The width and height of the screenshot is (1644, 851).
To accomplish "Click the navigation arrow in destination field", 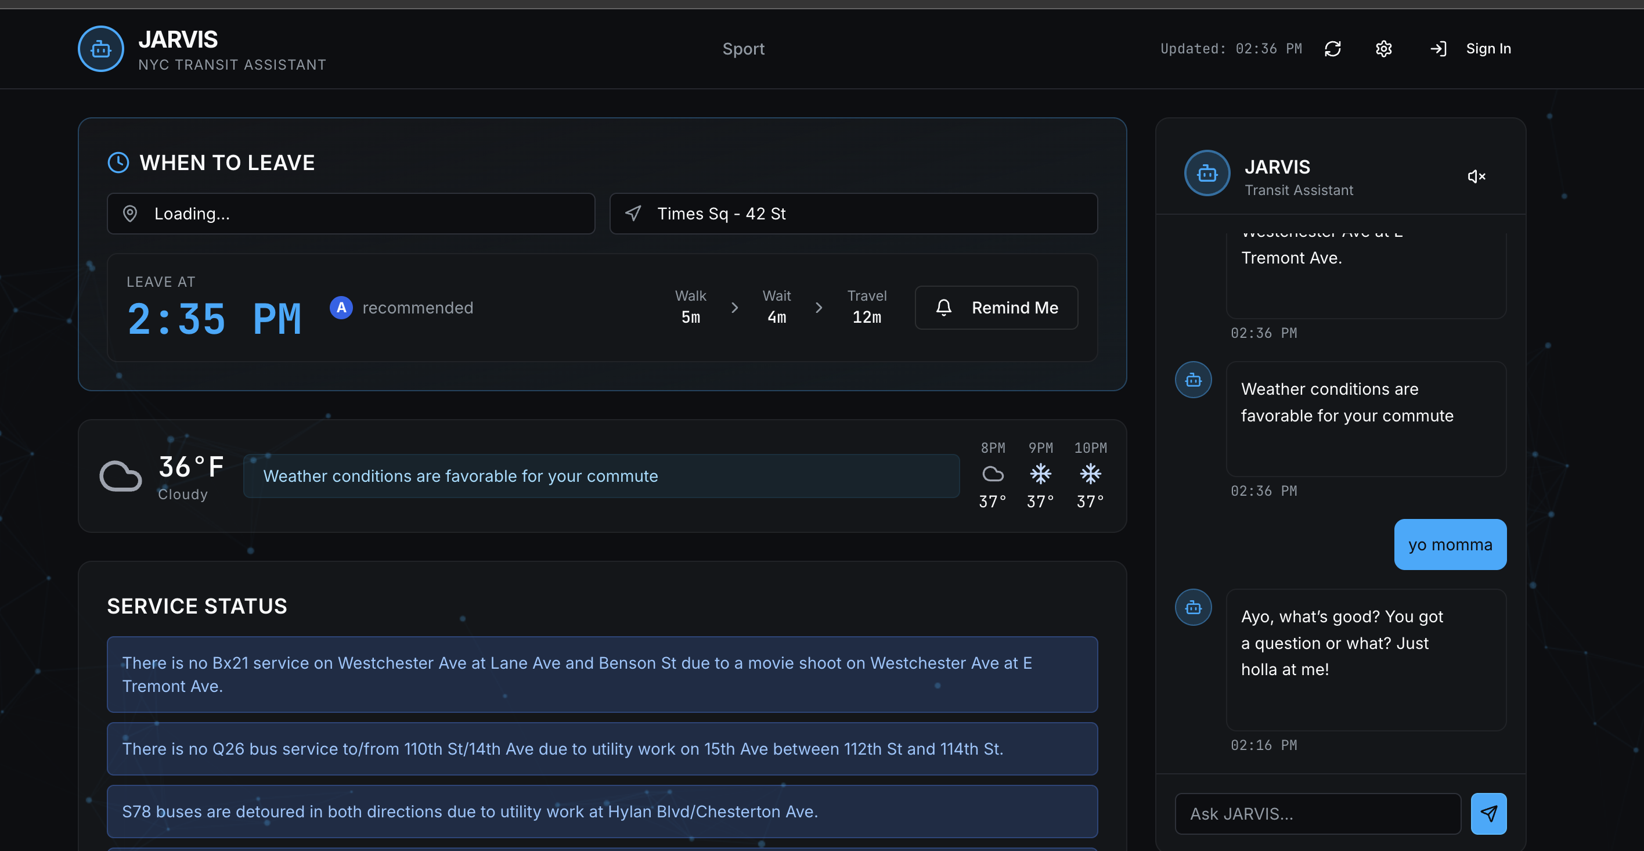I will coord(632,214).
